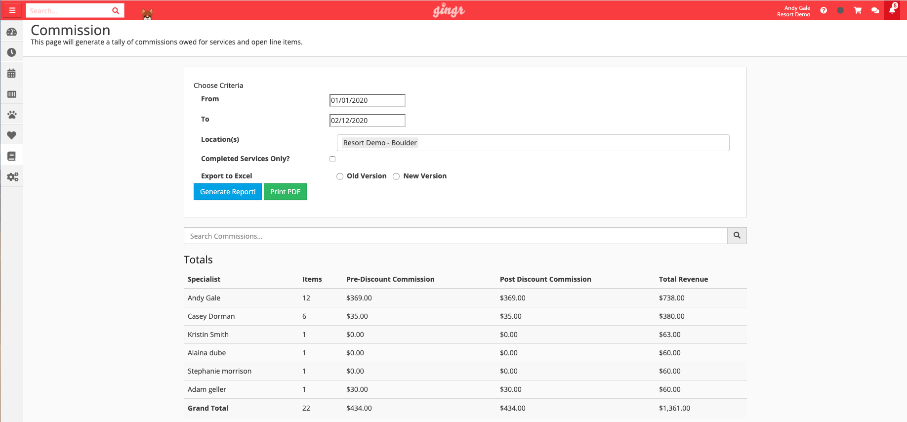Open the From date picker field
Viewport: 907px width, 422px height.
[x=367, y=100]
